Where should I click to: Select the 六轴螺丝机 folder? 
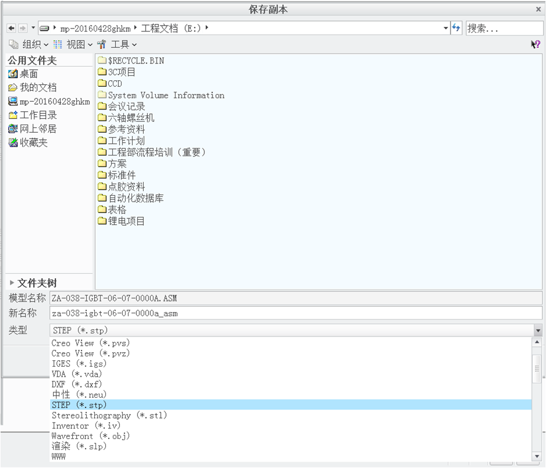[126, 118]
